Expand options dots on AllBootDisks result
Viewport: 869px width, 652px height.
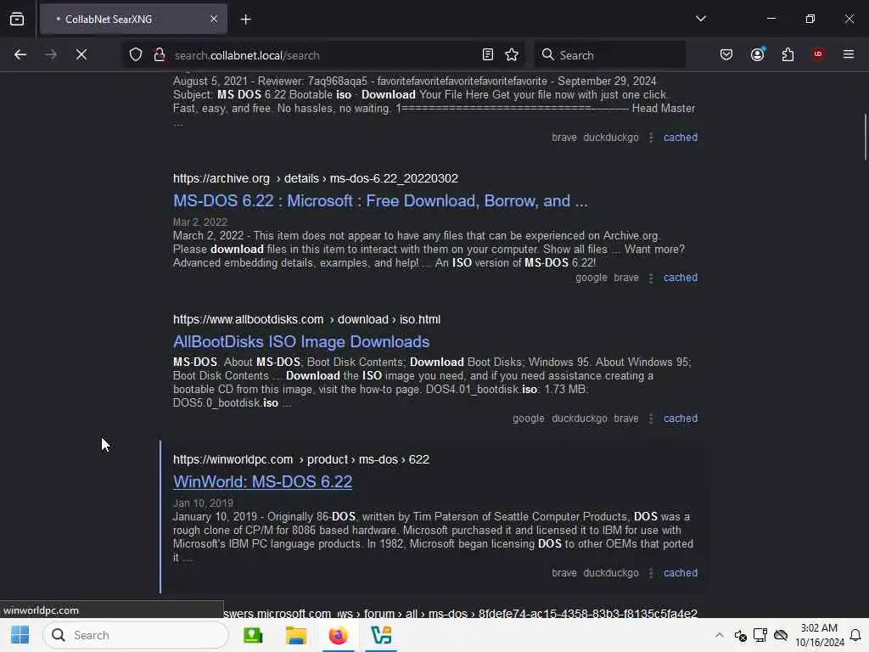click(x=651, y=419)
